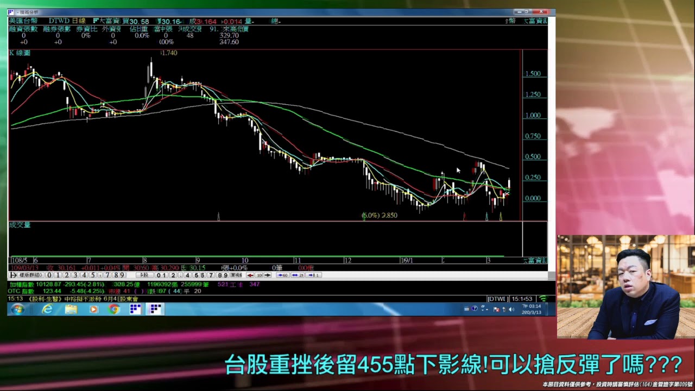Click the 0.000 price axis label
This screenshot has width=695, height=391.
[533, 198]
